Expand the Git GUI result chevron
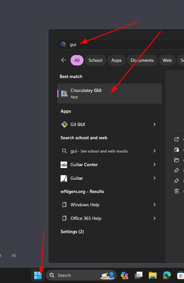The height and width of the screenshot is (283, 184). (154, 124)
